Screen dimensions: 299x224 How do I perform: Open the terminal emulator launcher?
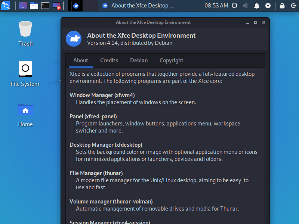tap(45, 6)
